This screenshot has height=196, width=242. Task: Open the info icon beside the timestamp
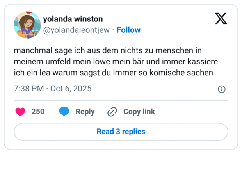pos(221,89)
